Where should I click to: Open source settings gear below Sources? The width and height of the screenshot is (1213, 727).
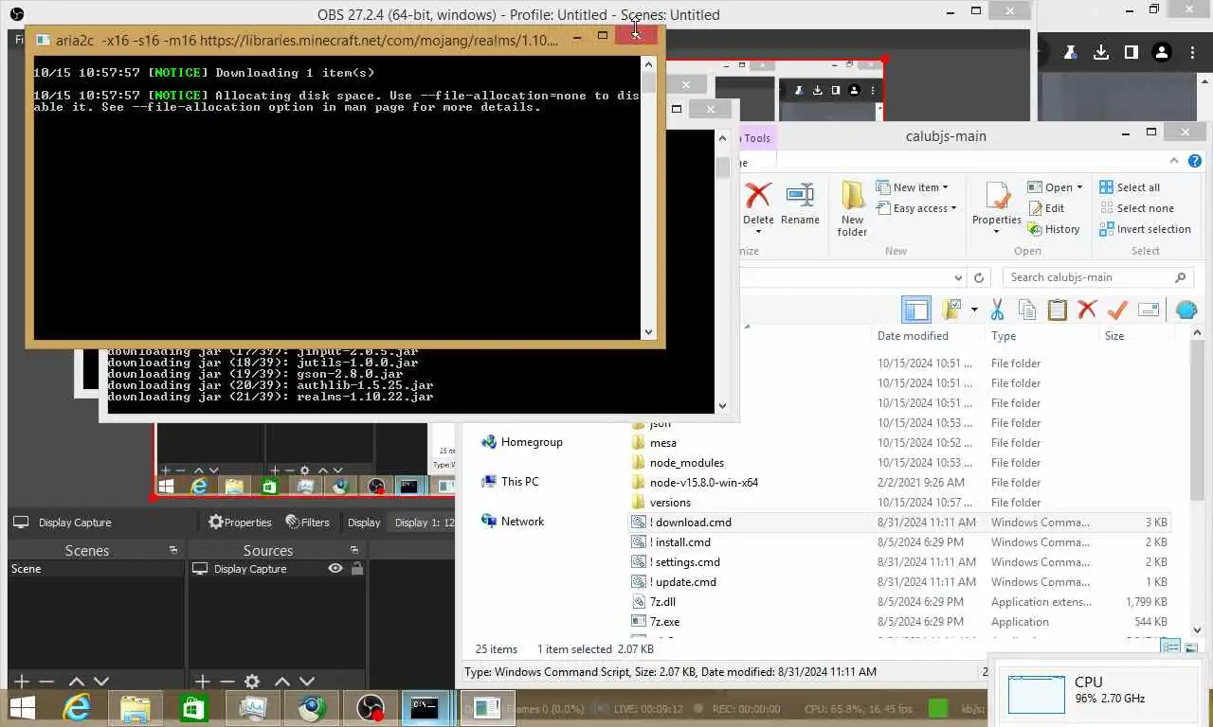[x=252, y=682]
